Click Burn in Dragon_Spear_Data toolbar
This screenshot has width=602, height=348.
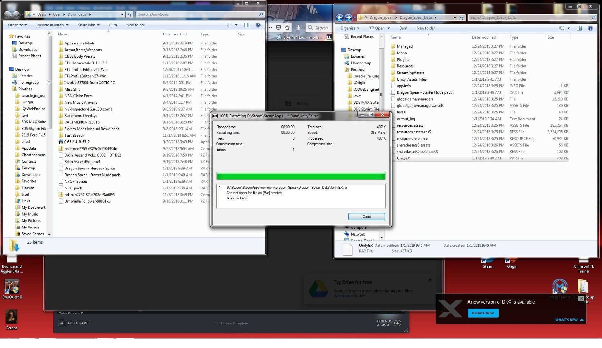[x=403, y=28]
